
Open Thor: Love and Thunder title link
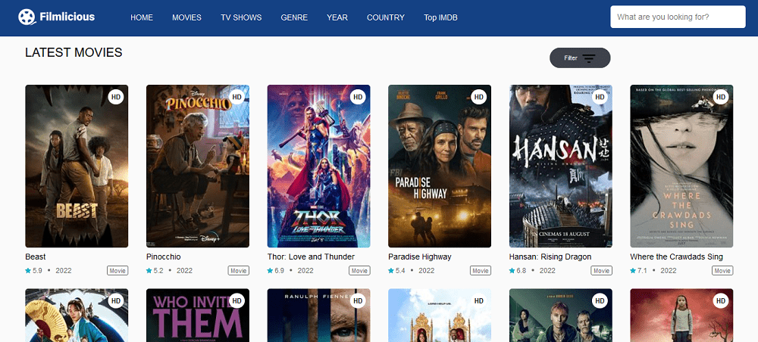tap(311, 256)
